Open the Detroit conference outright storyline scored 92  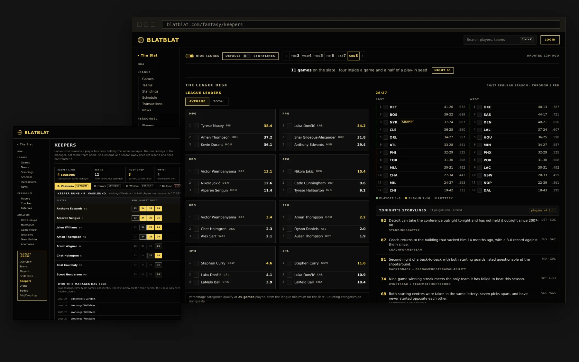click(467, 225)
